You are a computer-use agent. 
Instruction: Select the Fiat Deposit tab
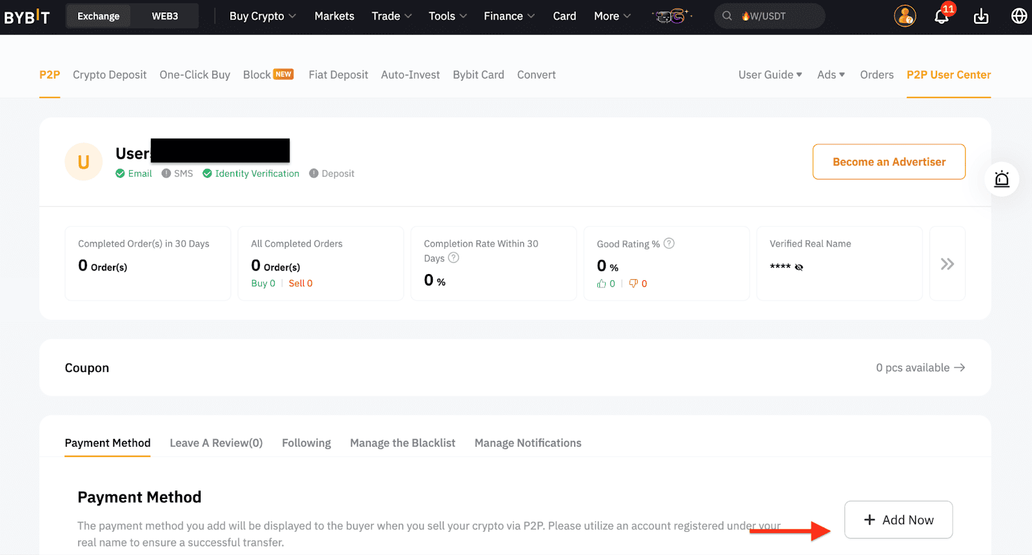click(338, 75)
